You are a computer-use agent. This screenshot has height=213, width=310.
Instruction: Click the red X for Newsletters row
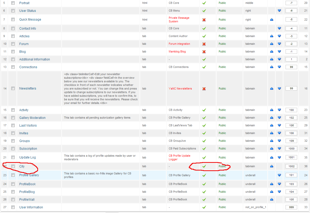click(x=204, y=89)
